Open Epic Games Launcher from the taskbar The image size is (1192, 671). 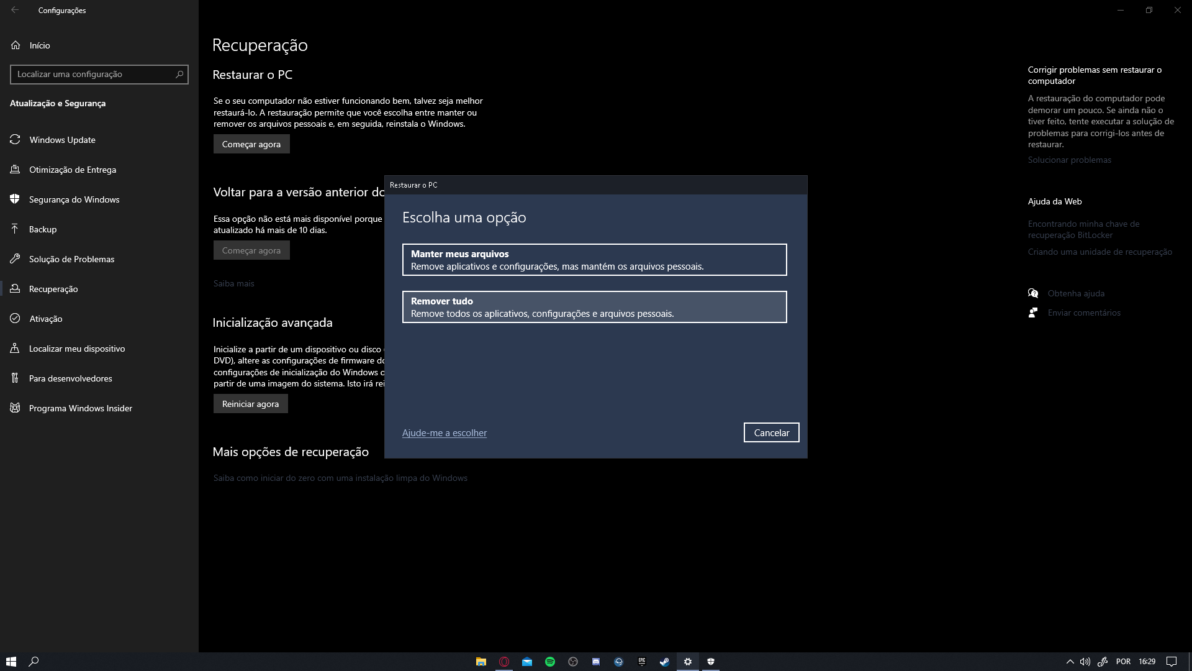(x=642, y=662)
